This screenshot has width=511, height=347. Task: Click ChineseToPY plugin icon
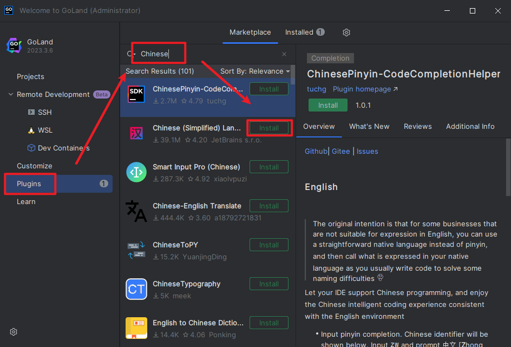(x=136, y=250)
